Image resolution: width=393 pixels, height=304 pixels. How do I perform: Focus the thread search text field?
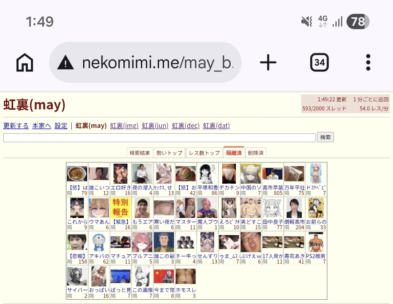tap(159, 137)
